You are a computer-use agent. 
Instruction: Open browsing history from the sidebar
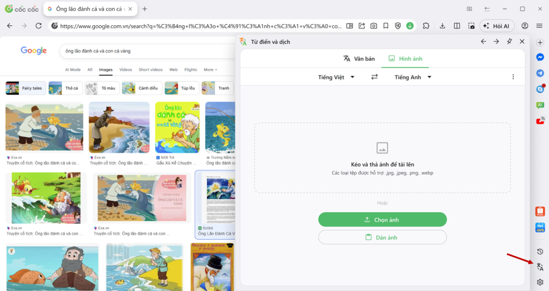click(x=540, y=251)
